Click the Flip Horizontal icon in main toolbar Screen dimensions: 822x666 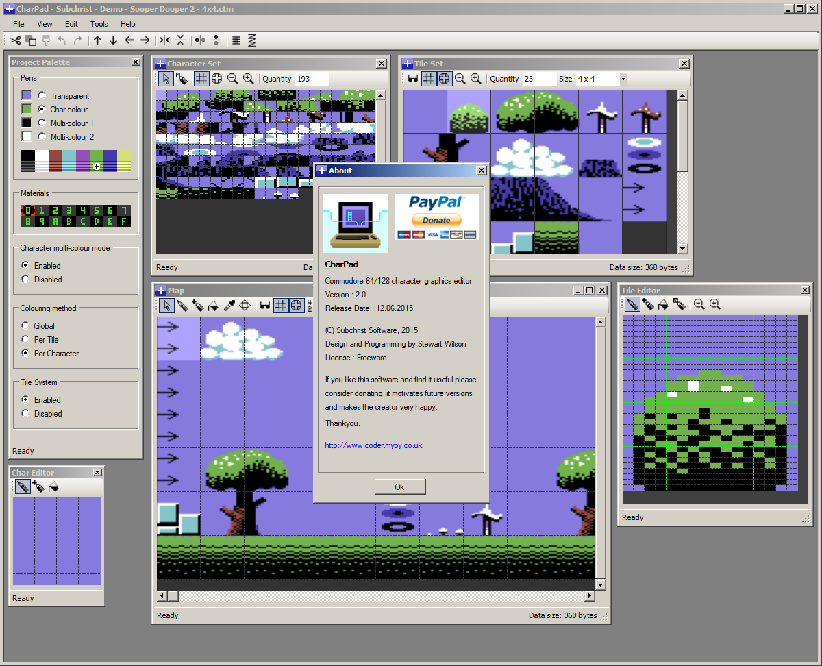coord(164,40)
